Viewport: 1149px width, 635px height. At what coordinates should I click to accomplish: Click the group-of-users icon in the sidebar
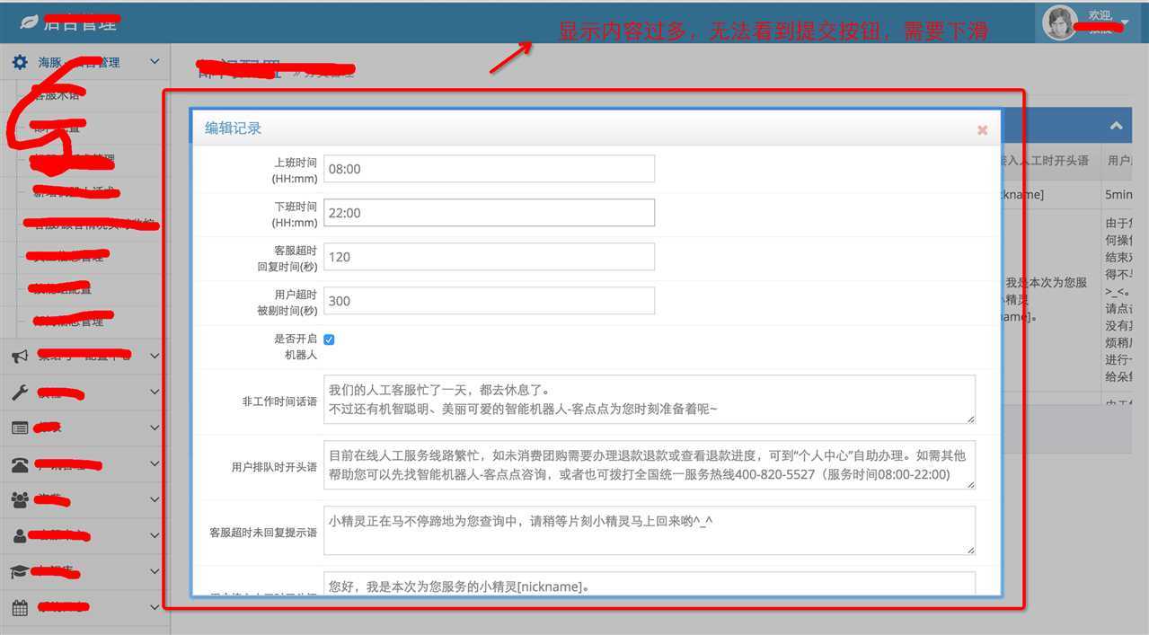20,499
